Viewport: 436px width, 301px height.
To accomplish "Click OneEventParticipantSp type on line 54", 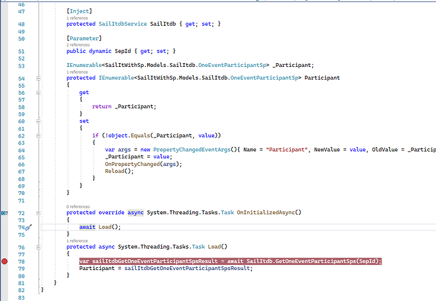I will (x=264, y=78).
